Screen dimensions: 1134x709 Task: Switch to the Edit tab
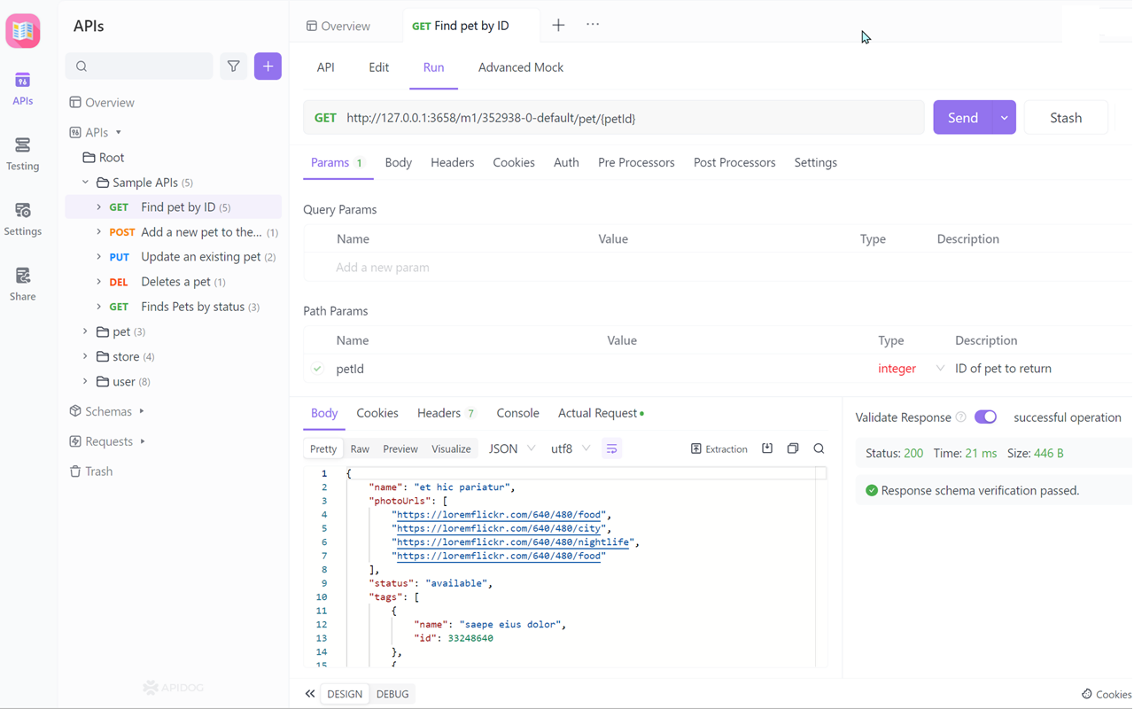pyautogui.click(x=379, y=67)
